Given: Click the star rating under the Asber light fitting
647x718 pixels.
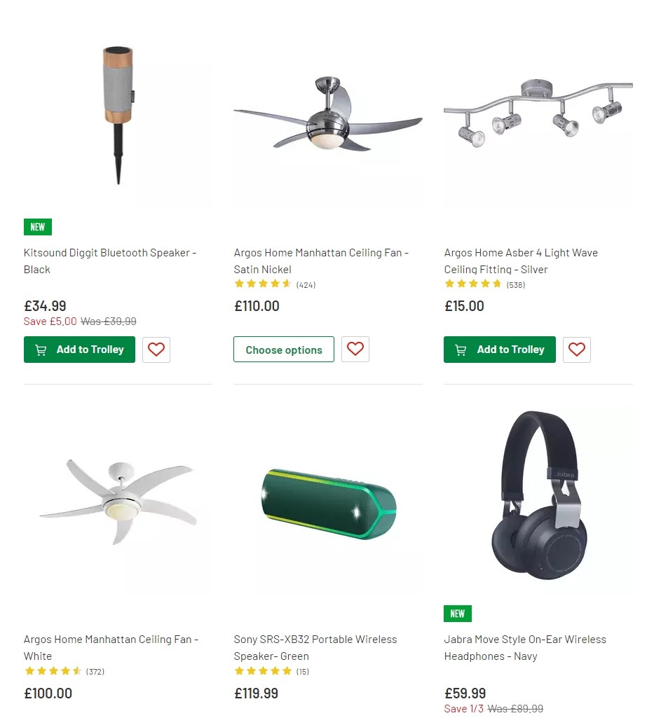Looking at the screenshot, I should click(473, 284).
